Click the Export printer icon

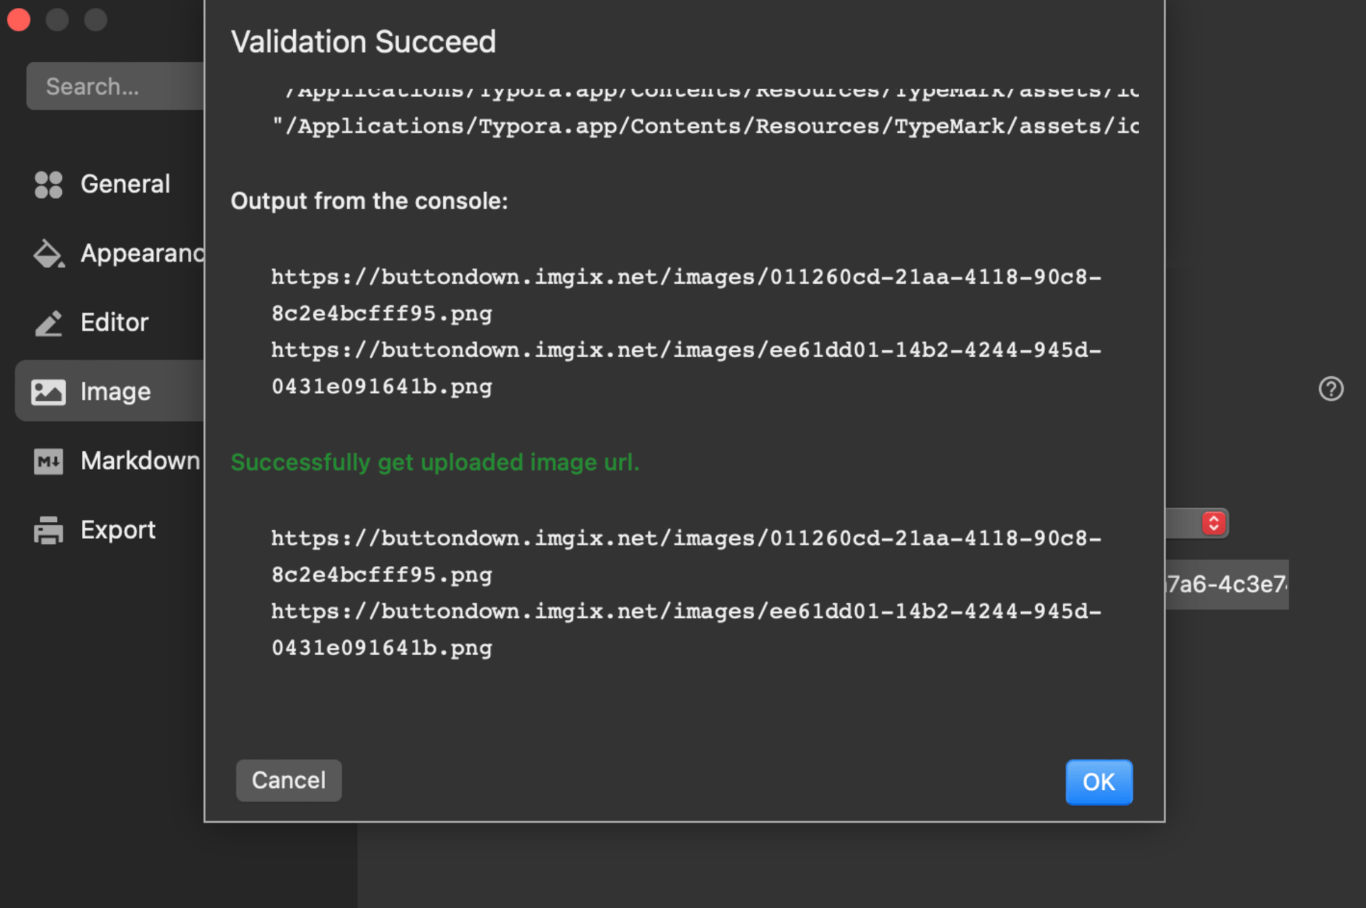click(x=48, y=530)
